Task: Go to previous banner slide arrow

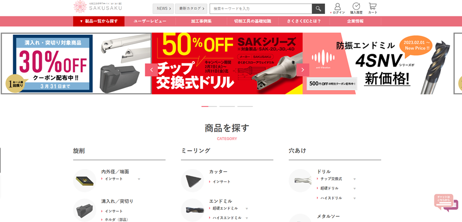Action: tap(151, 70)
